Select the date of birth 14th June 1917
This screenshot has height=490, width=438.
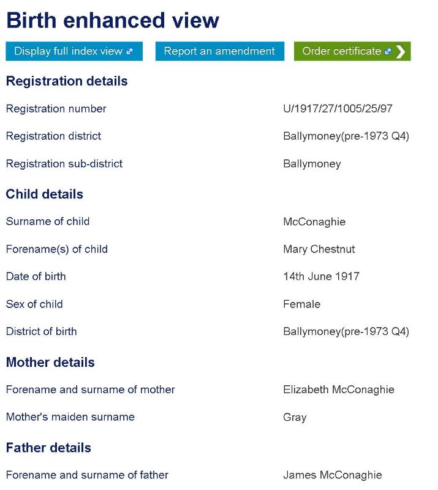point(321,276)
